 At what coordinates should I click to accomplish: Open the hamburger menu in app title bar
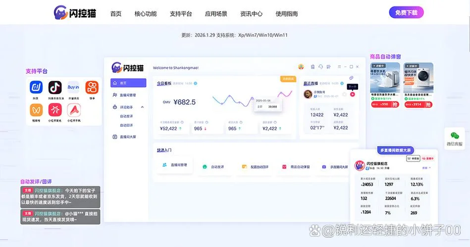(x=339, y=67)
